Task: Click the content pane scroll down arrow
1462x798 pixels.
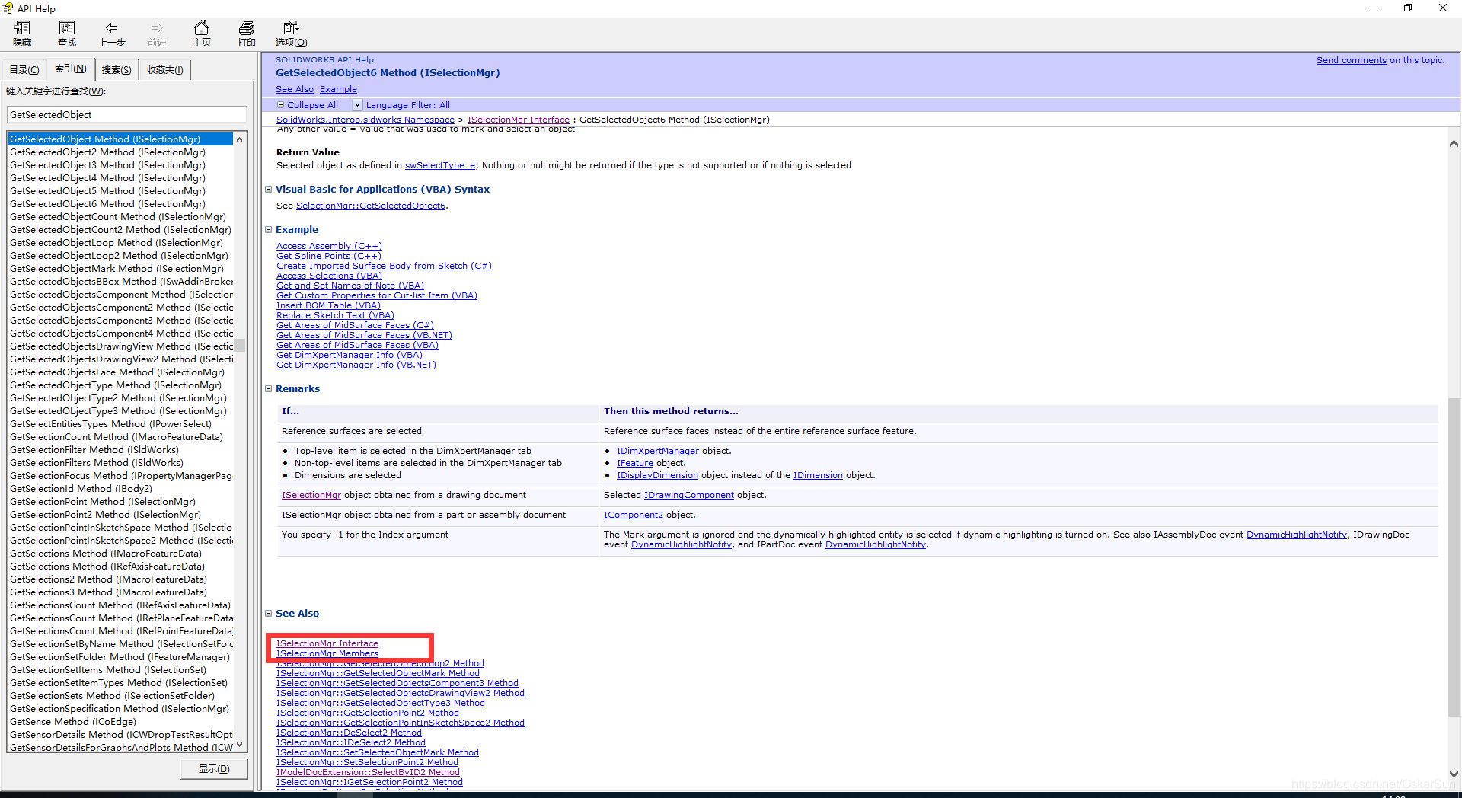Action: click(x=1454, y=774)
